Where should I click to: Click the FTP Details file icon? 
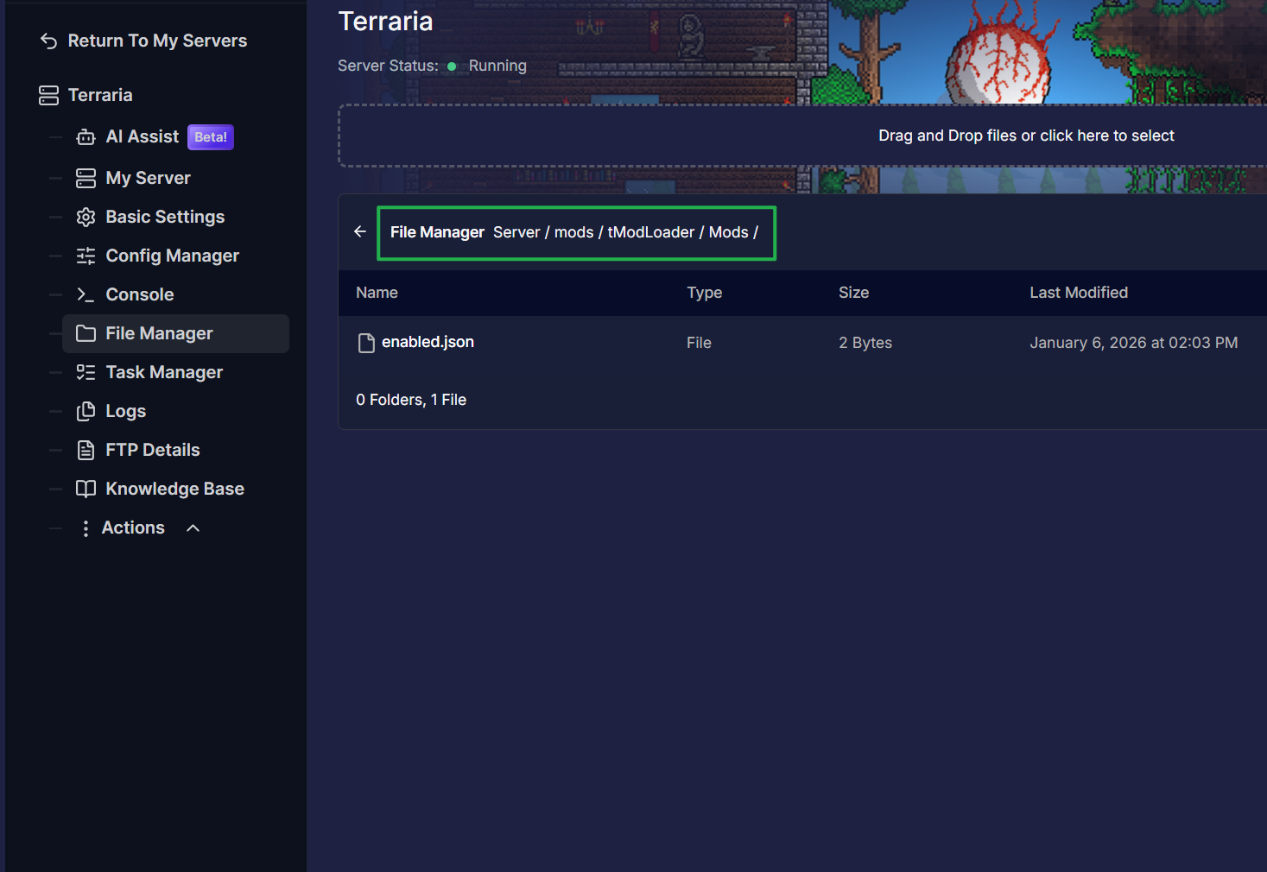[86, 450]
